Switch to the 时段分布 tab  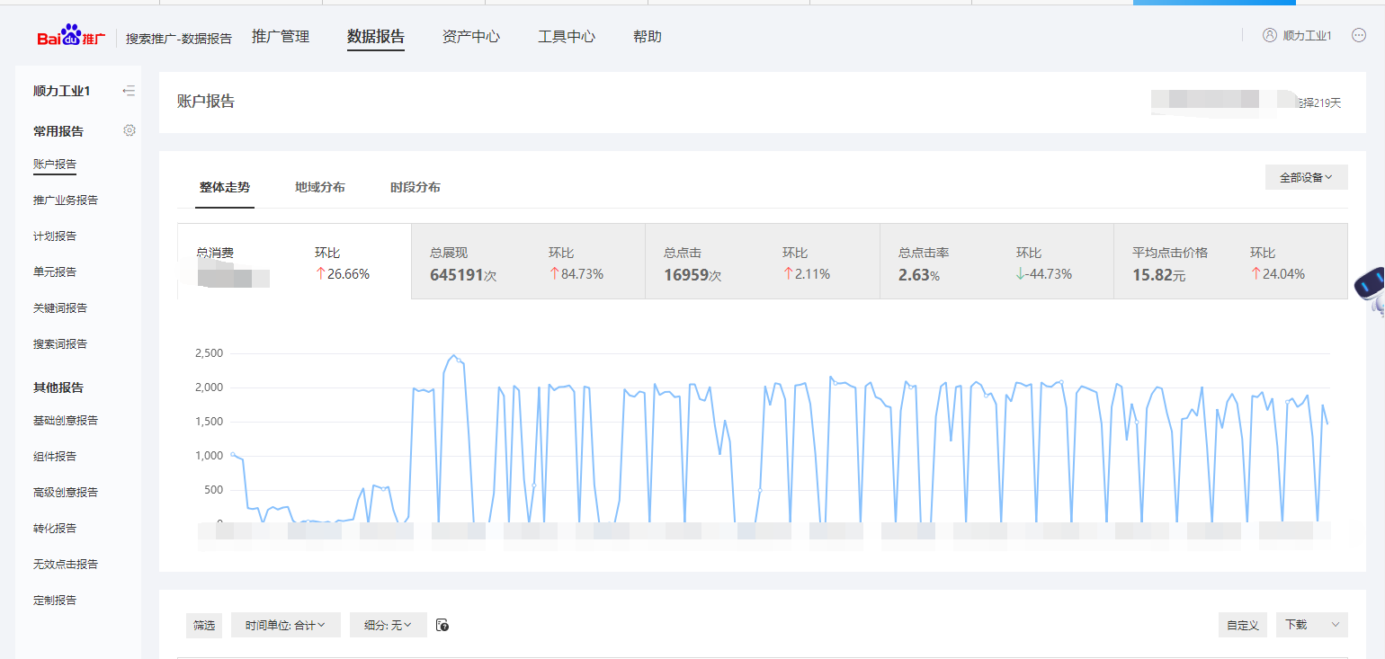pyautogui.click(x=415, y=187)
